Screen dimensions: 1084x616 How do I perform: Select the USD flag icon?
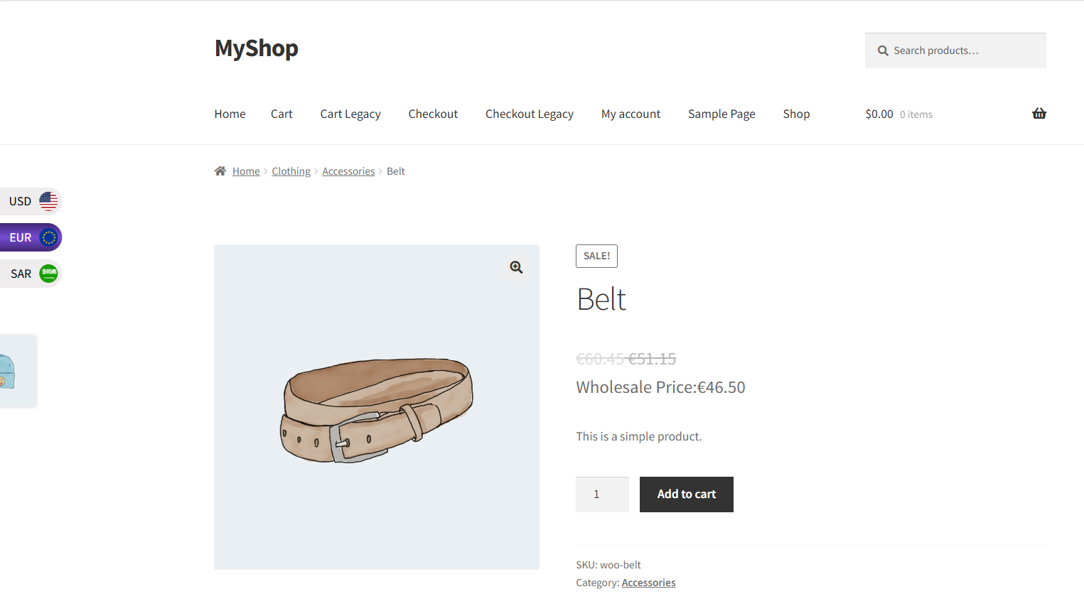(x=48, y=201)
